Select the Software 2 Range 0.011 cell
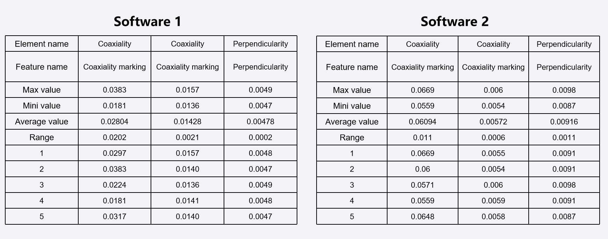Viewport: 608px width, 239px height. [422, 138]
